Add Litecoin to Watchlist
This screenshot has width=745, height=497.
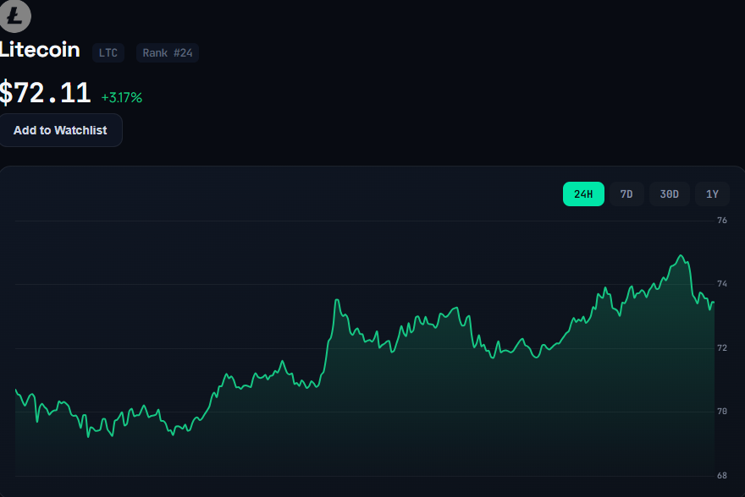[60, 130]
